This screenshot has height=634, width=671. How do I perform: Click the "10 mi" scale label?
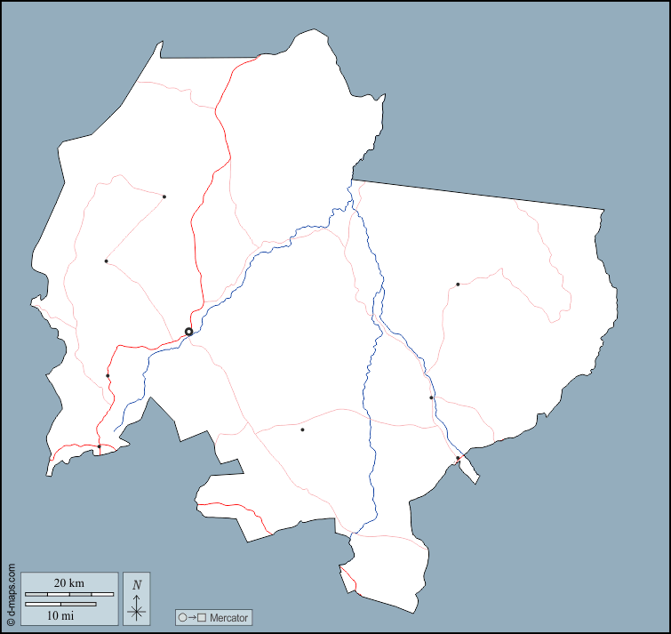click(60, 614)
